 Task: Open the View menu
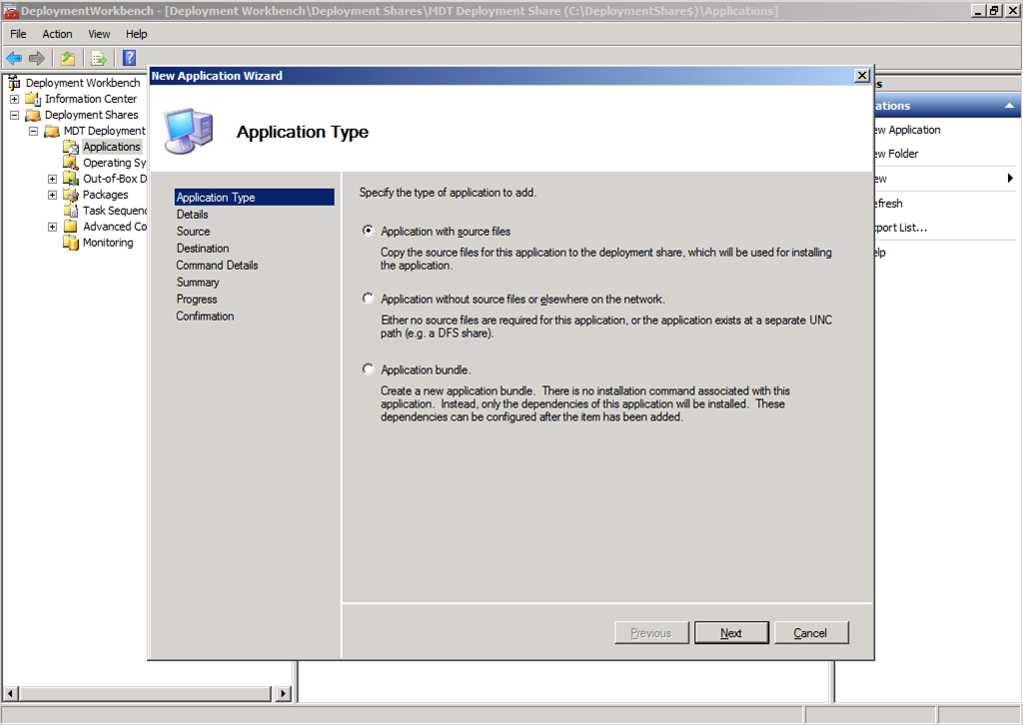click(99, 34)
